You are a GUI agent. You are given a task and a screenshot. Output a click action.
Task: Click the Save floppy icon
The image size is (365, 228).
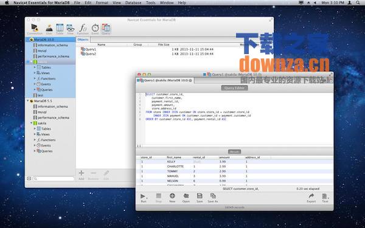pos(200,198)
